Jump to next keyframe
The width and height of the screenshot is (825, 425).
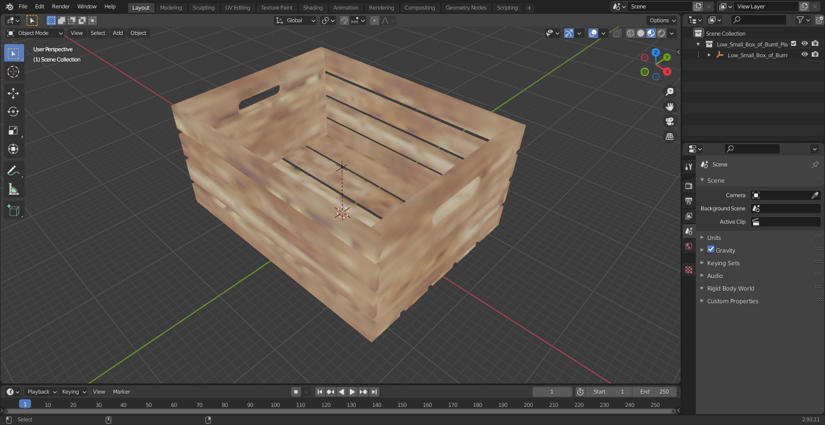click(x=364, y=392)
